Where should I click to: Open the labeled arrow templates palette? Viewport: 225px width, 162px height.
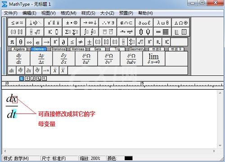[x=126, y=32]
